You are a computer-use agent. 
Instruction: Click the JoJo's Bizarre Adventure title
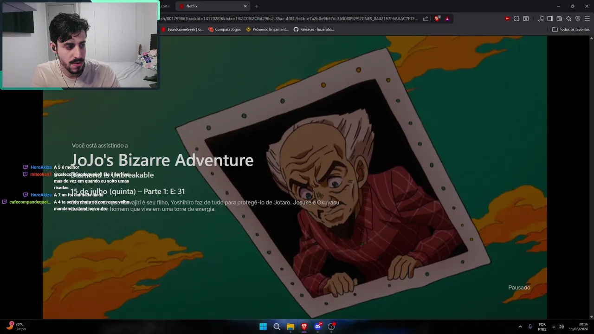(162, 160)
